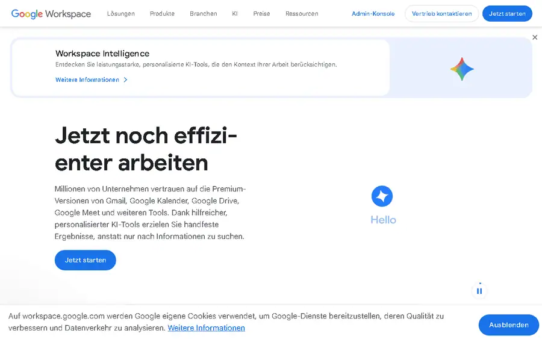This screenshot has width=542, height=339.
Task: Open Weitere Informationen in cookie notice
Action: (207, 328)
